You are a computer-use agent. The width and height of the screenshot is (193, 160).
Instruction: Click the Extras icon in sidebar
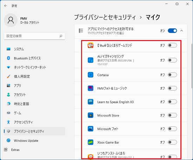6,150
